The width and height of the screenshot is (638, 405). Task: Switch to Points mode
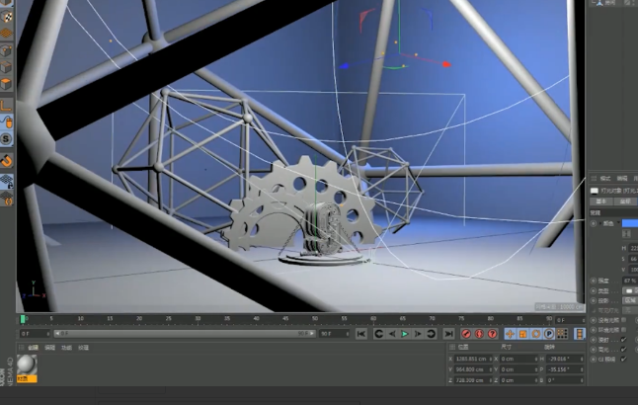[x=7, y=50]
